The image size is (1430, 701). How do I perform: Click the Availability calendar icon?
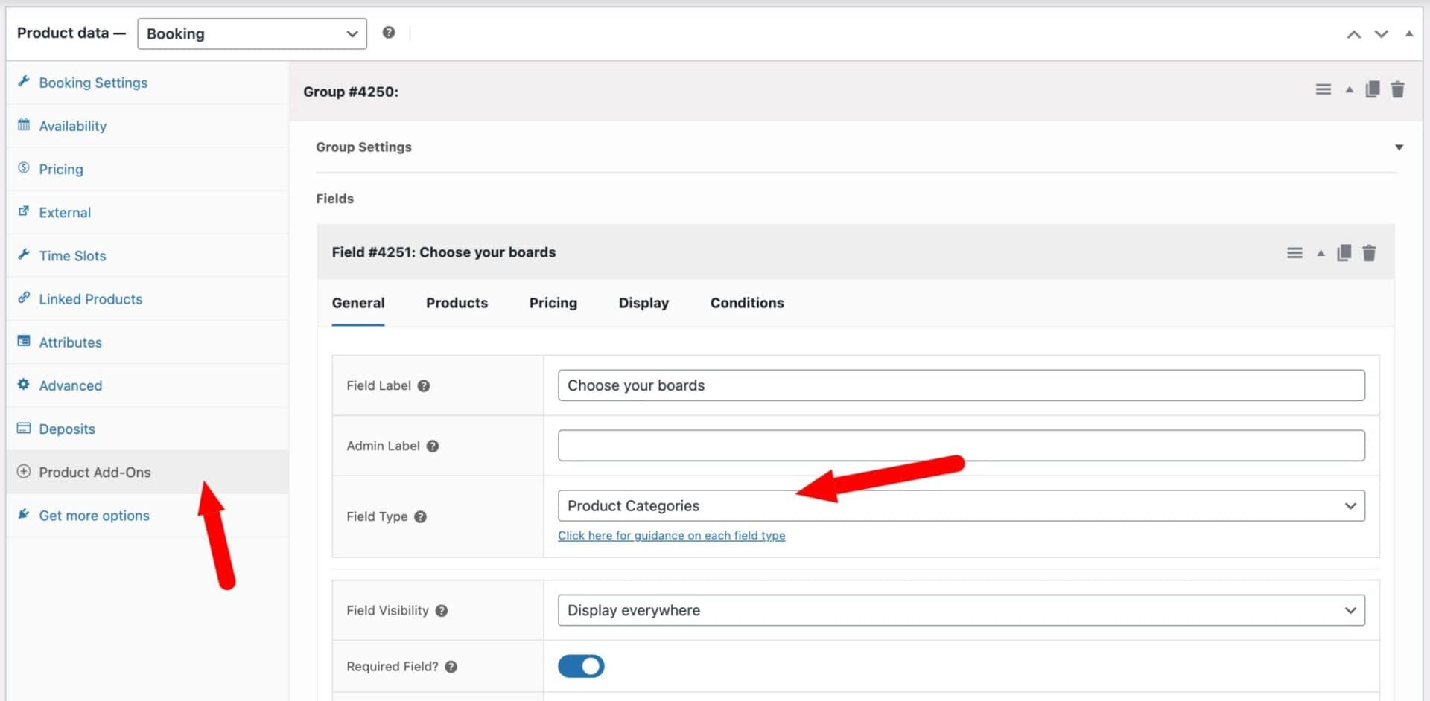click(24, 124)
